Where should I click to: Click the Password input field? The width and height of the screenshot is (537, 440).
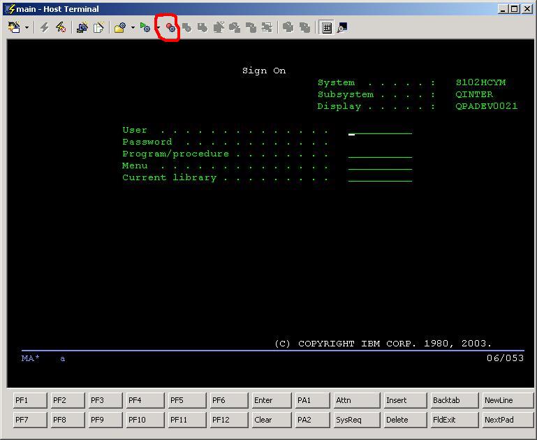[380, 142]
